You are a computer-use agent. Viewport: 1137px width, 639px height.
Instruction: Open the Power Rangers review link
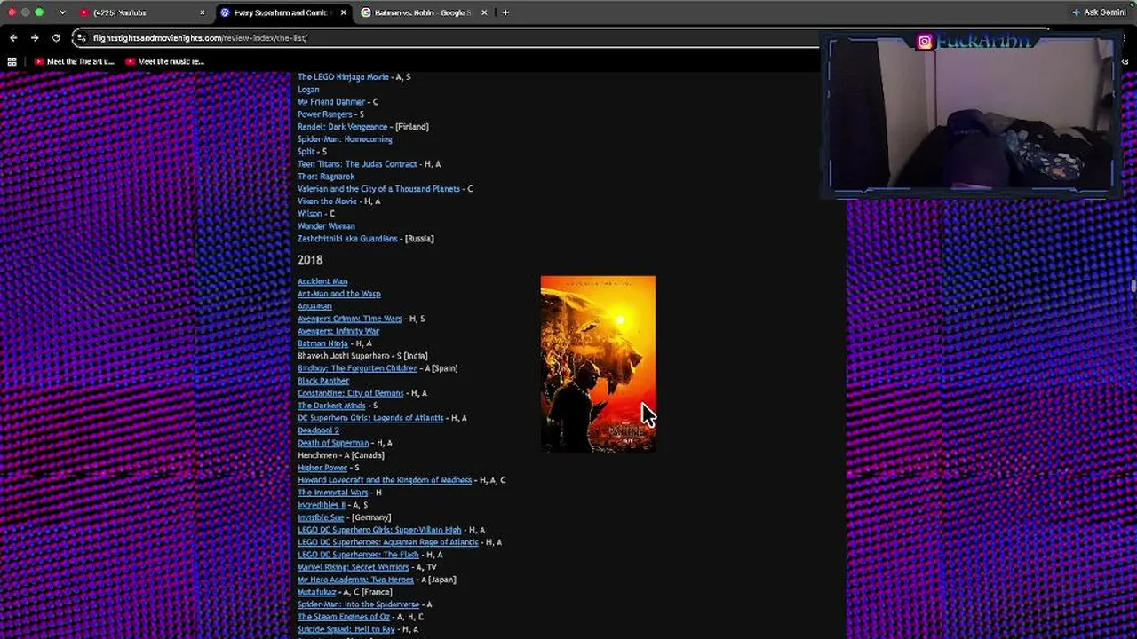coord(324,114)
